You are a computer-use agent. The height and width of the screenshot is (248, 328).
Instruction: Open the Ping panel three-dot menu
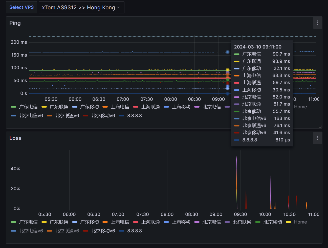pos(318,23)
